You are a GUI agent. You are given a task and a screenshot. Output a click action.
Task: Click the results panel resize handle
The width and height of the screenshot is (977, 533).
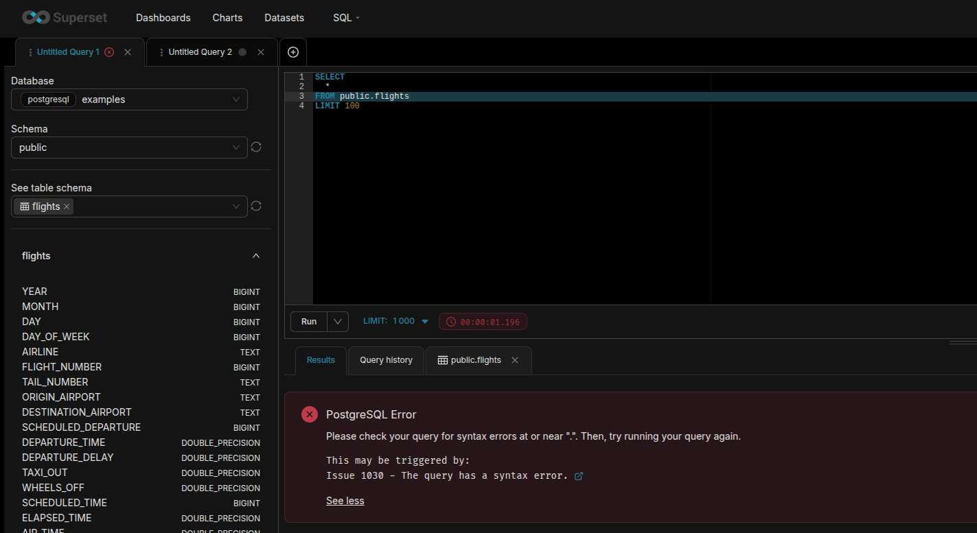[963, 342]
